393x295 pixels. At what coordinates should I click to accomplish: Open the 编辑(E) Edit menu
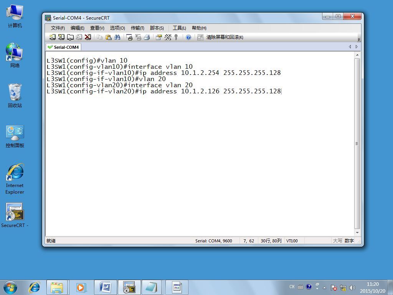pos(78,28)
